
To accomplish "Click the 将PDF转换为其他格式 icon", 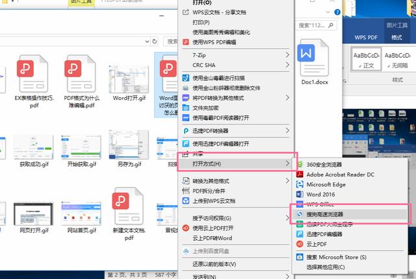I will click(x=186, y=98).
